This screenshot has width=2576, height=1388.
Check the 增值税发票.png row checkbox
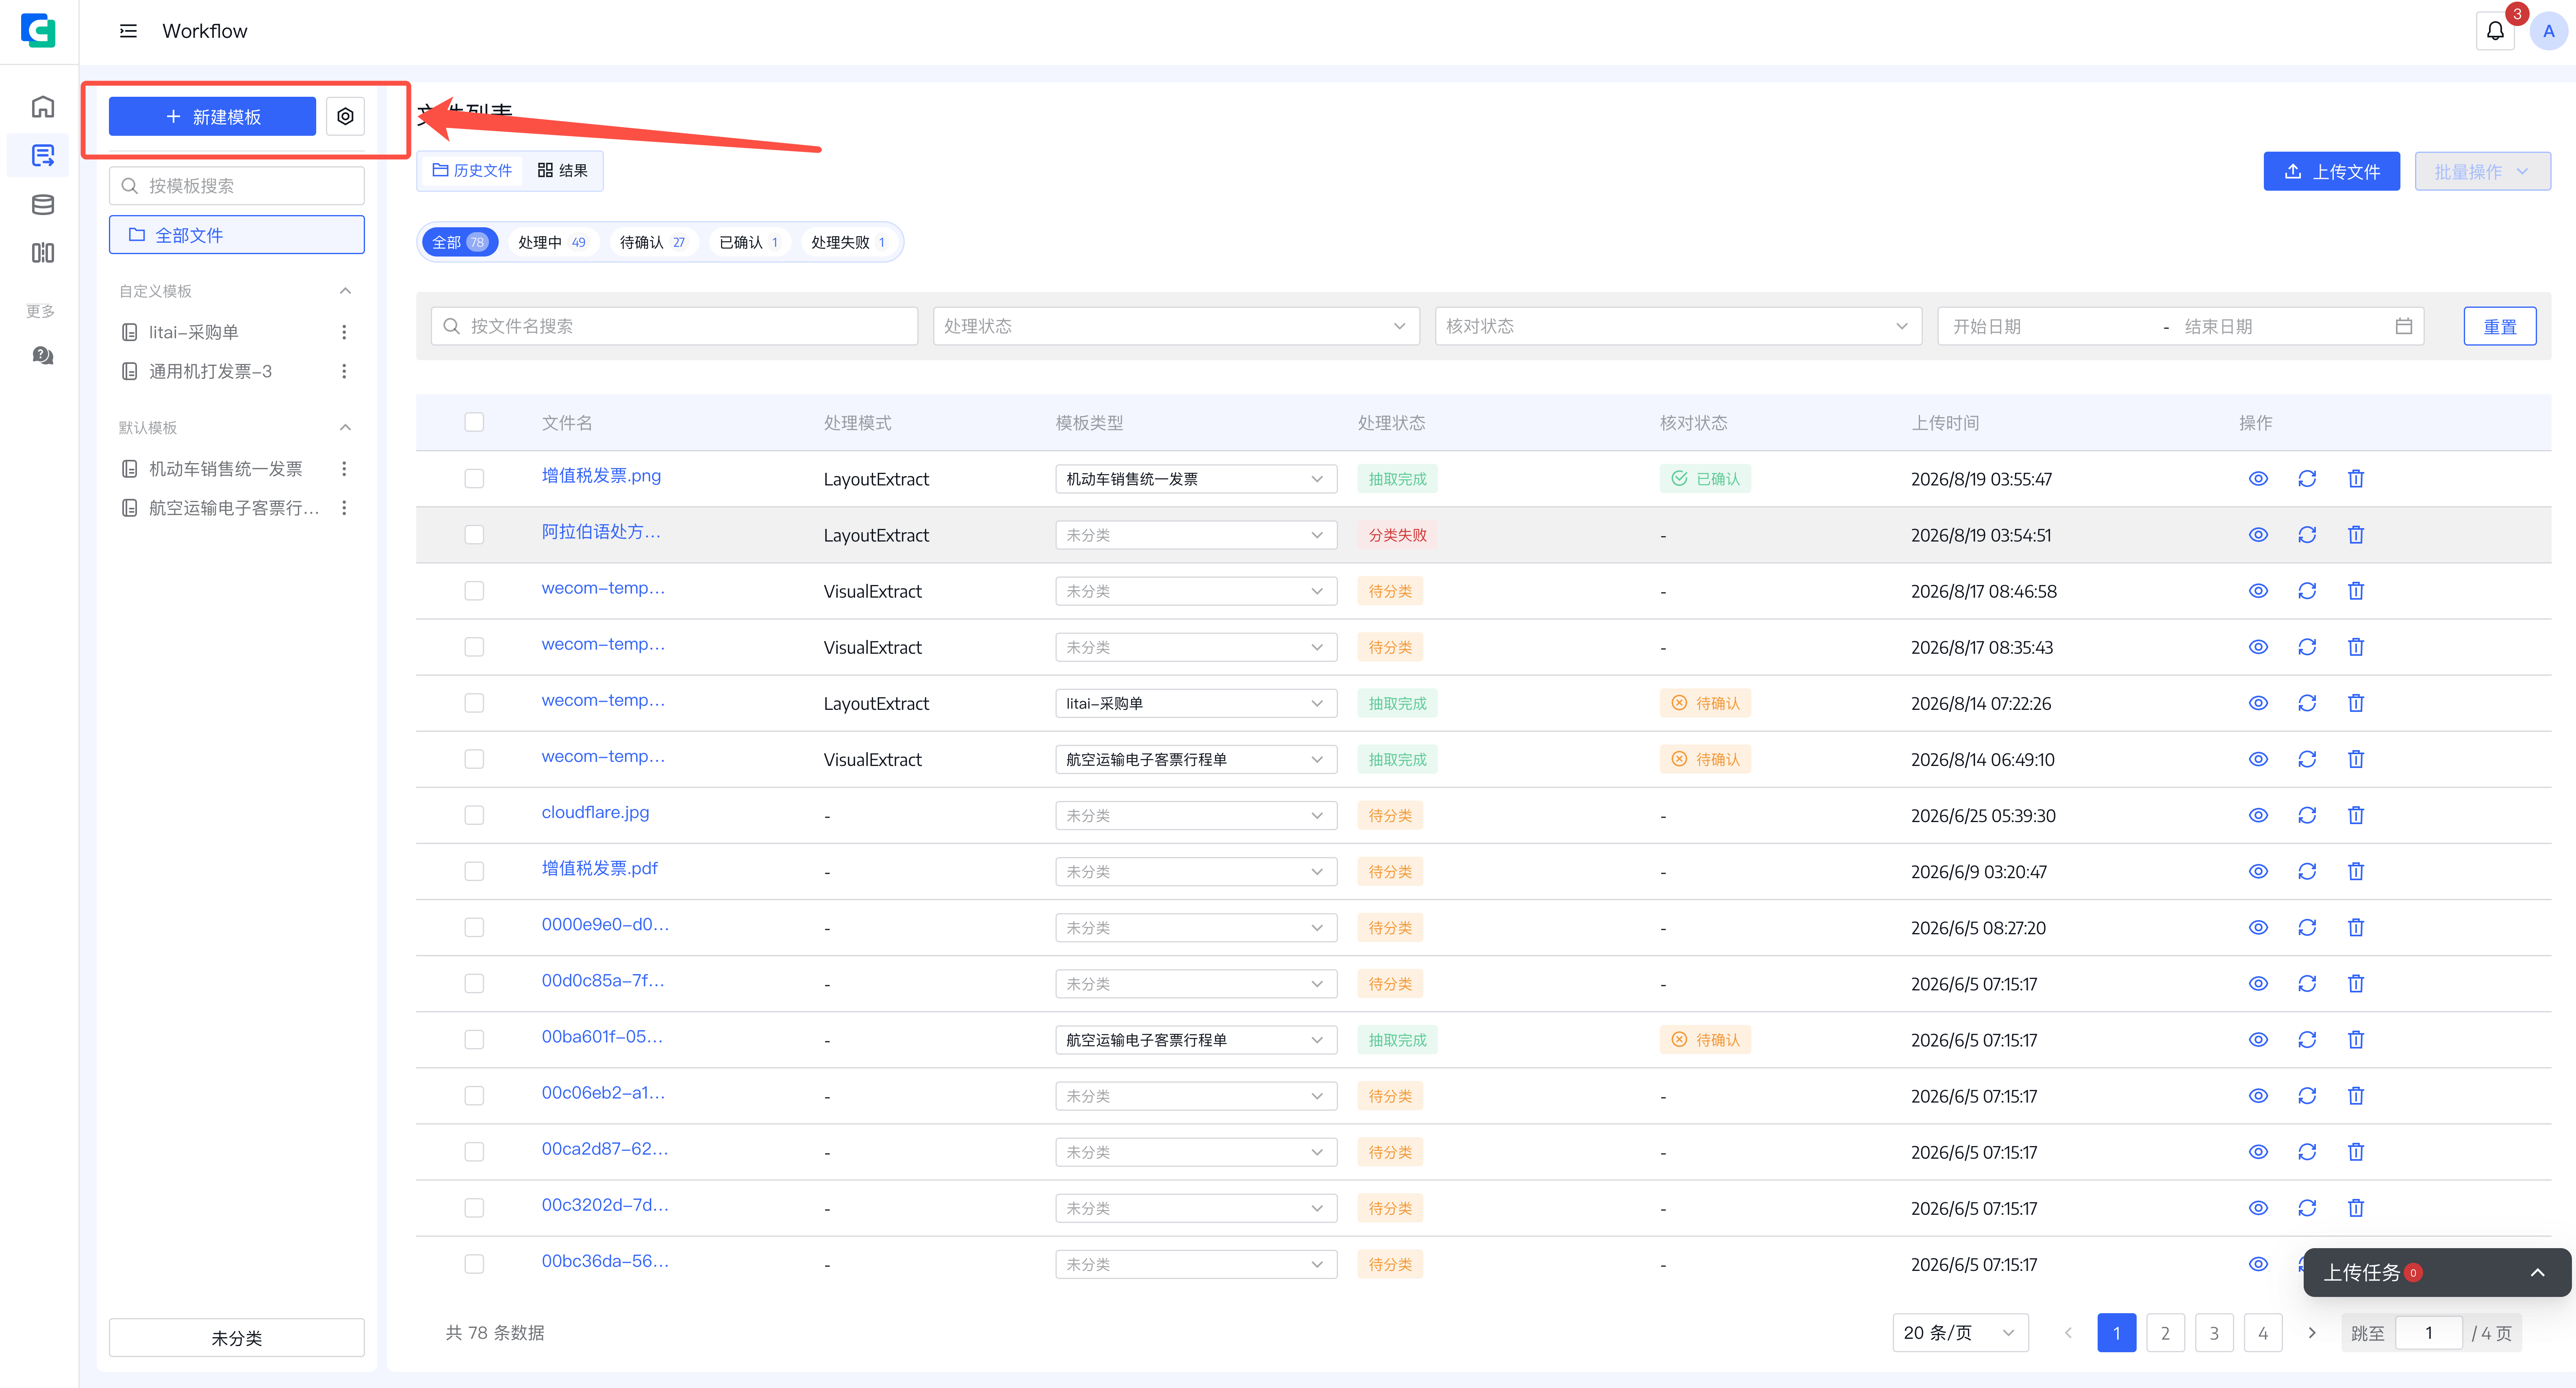point(474,479)
